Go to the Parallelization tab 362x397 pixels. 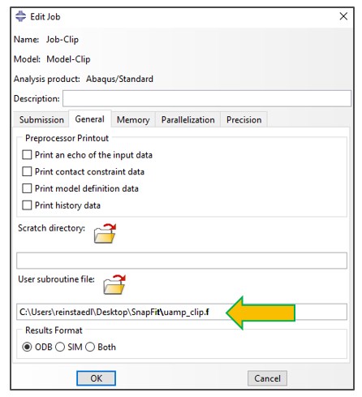tap(188, 119)
